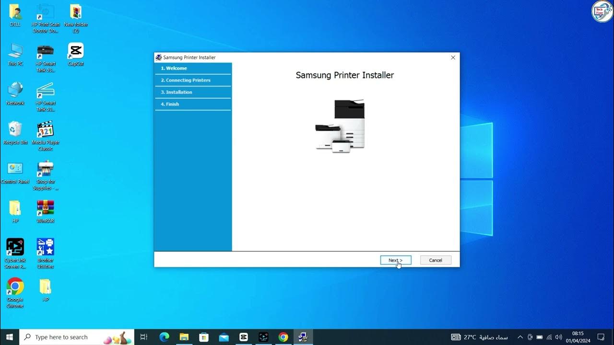
Task: Click the battery status tray icon
Action: click(540, 337)
